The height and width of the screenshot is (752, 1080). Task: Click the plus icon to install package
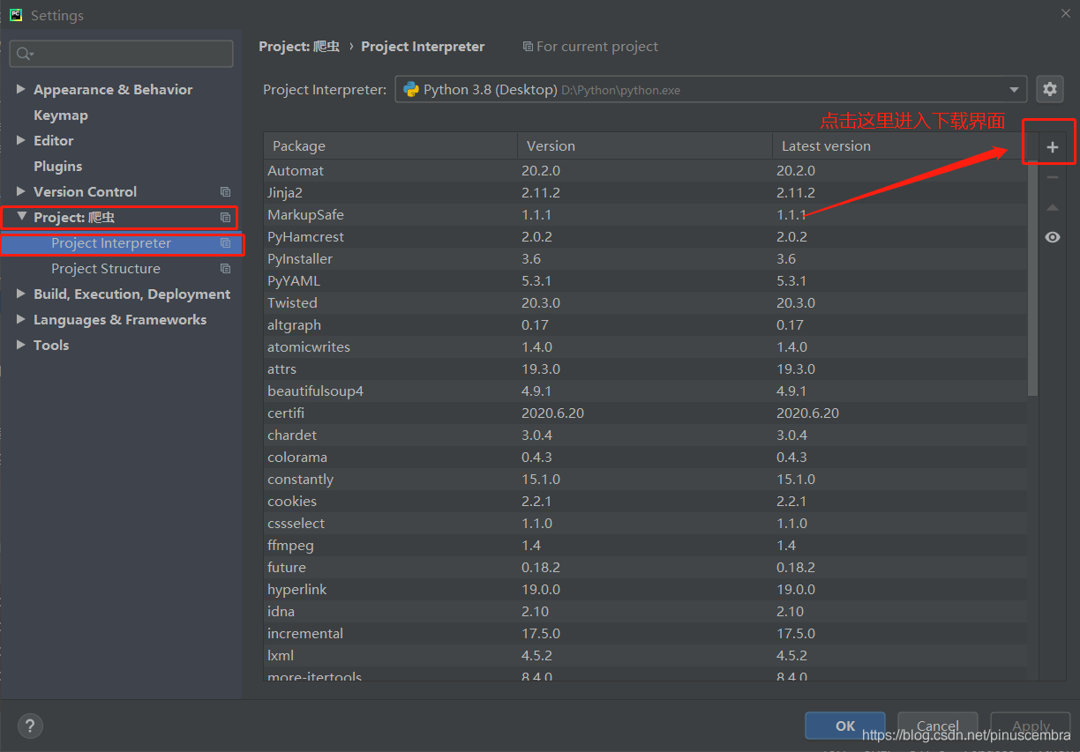1052,147
